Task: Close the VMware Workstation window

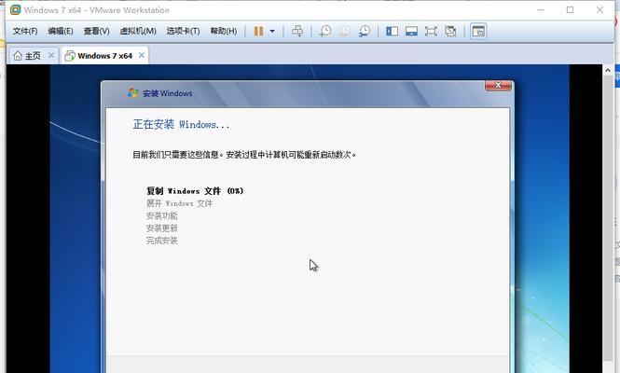Action: [x=599, y=10]
